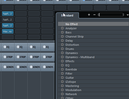Toggle SENDS bypass circle on third channel
The width and height of the screenshot is (129, 99).
(x=31, y=67)
